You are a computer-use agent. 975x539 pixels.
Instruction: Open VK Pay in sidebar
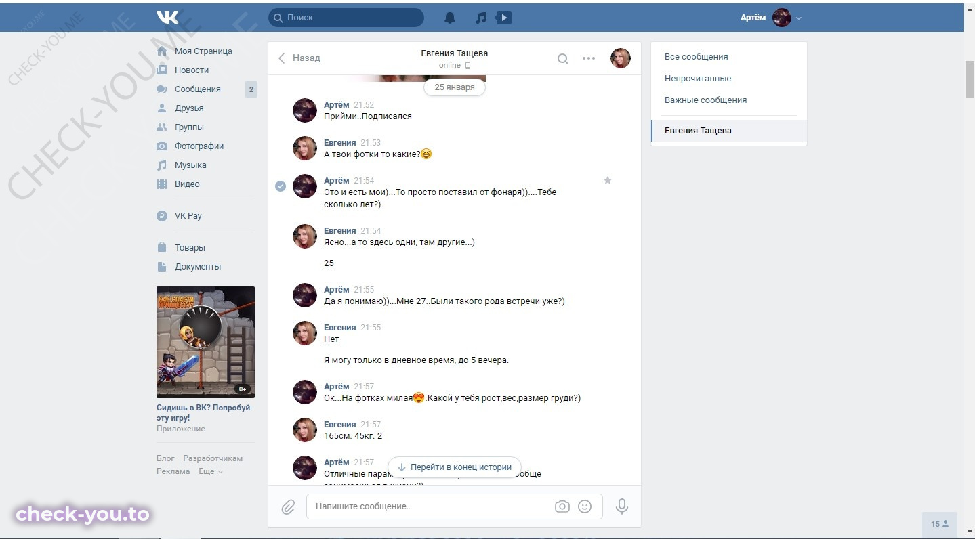pyautogui.click(x=188, y=216)
